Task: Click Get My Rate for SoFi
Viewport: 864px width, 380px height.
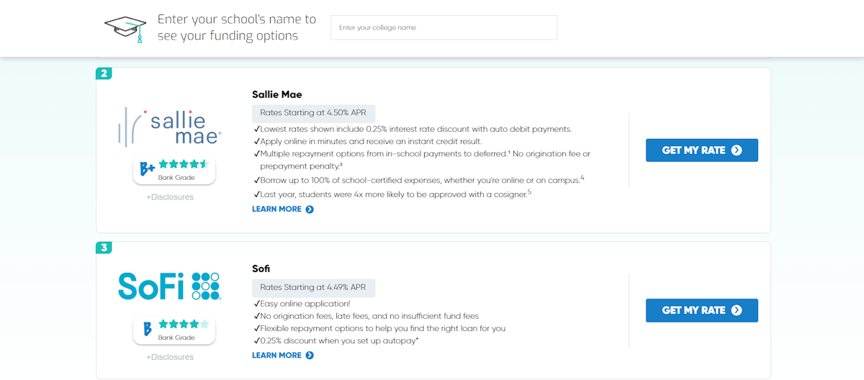Action: [702, 310]
